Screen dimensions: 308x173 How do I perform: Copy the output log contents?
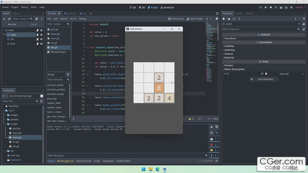[217, 127]
